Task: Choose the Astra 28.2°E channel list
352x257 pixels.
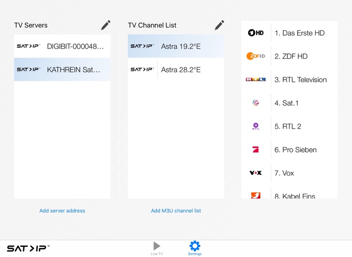Action: pos(176,69)
